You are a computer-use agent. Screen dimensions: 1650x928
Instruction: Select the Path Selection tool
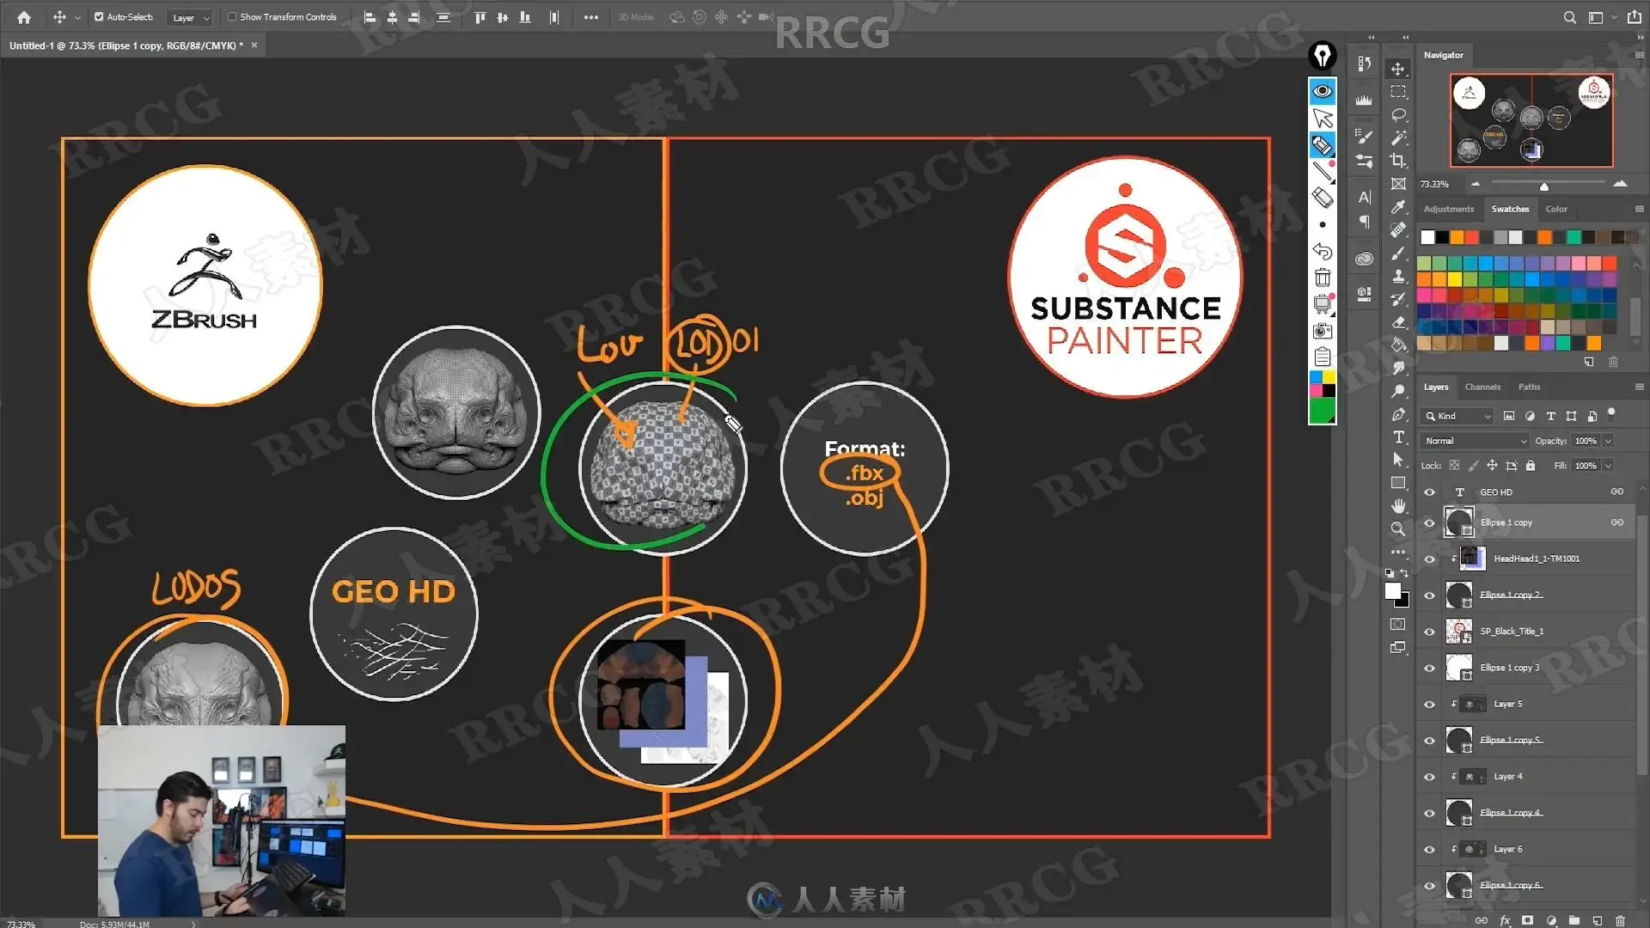(1398, 460)
